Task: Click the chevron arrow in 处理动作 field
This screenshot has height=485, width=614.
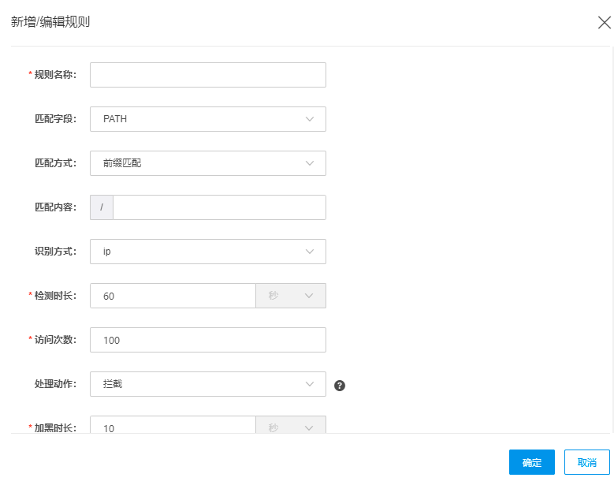Action: coord(310,384)
